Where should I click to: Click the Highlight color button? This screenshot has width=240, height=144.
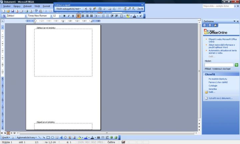128,16
